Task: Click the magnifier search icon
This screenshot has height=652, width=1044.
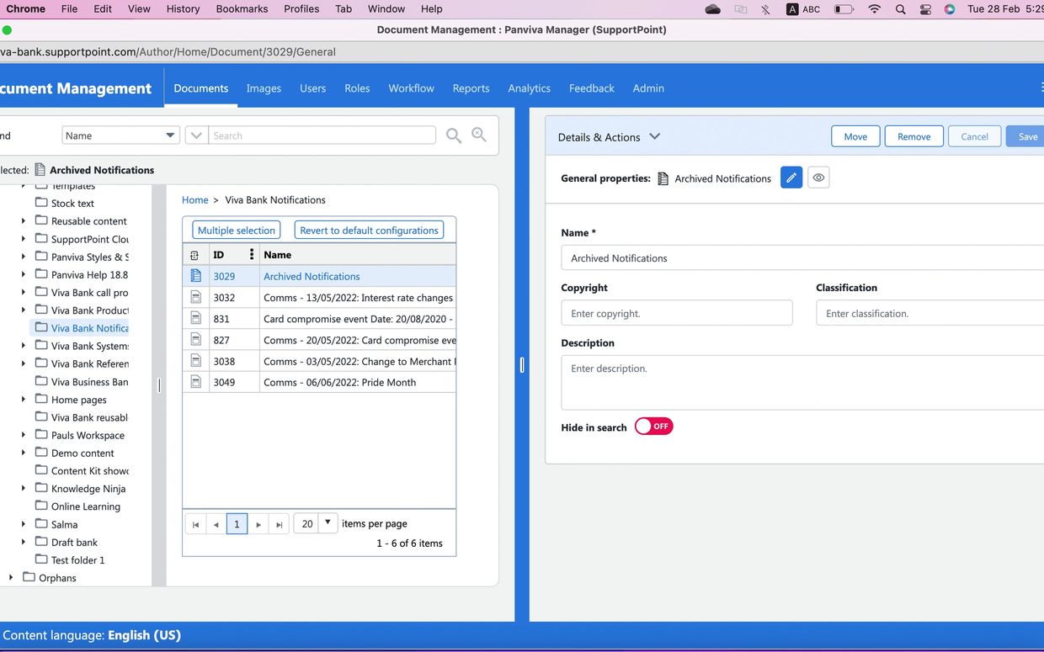Action: tap(454, 135)
